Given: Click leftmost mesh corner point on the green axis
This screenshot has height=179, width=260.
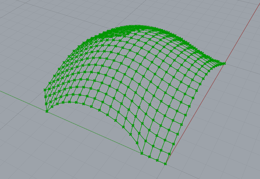Looking at the screenshot, I should (47, 111).
